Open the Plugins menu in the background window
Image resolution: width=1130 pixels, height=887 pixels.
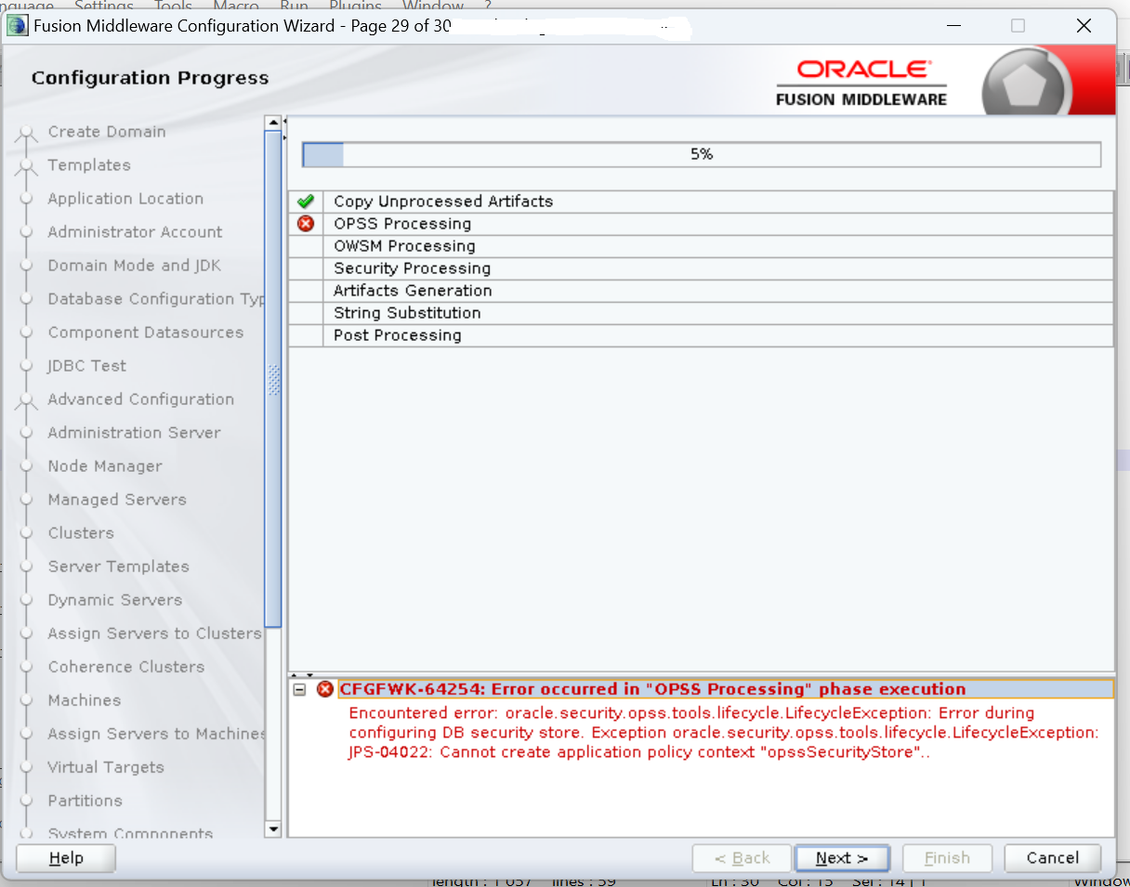[x=355, y=6]
